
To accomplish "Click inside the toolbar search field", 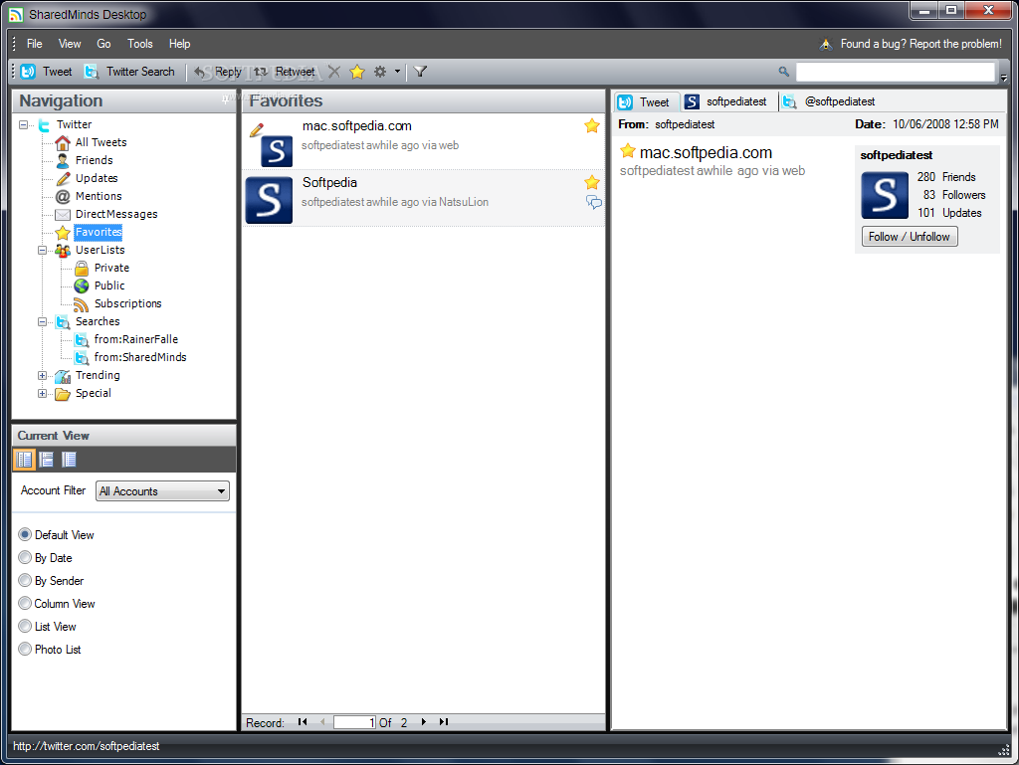I will (895, 72).
